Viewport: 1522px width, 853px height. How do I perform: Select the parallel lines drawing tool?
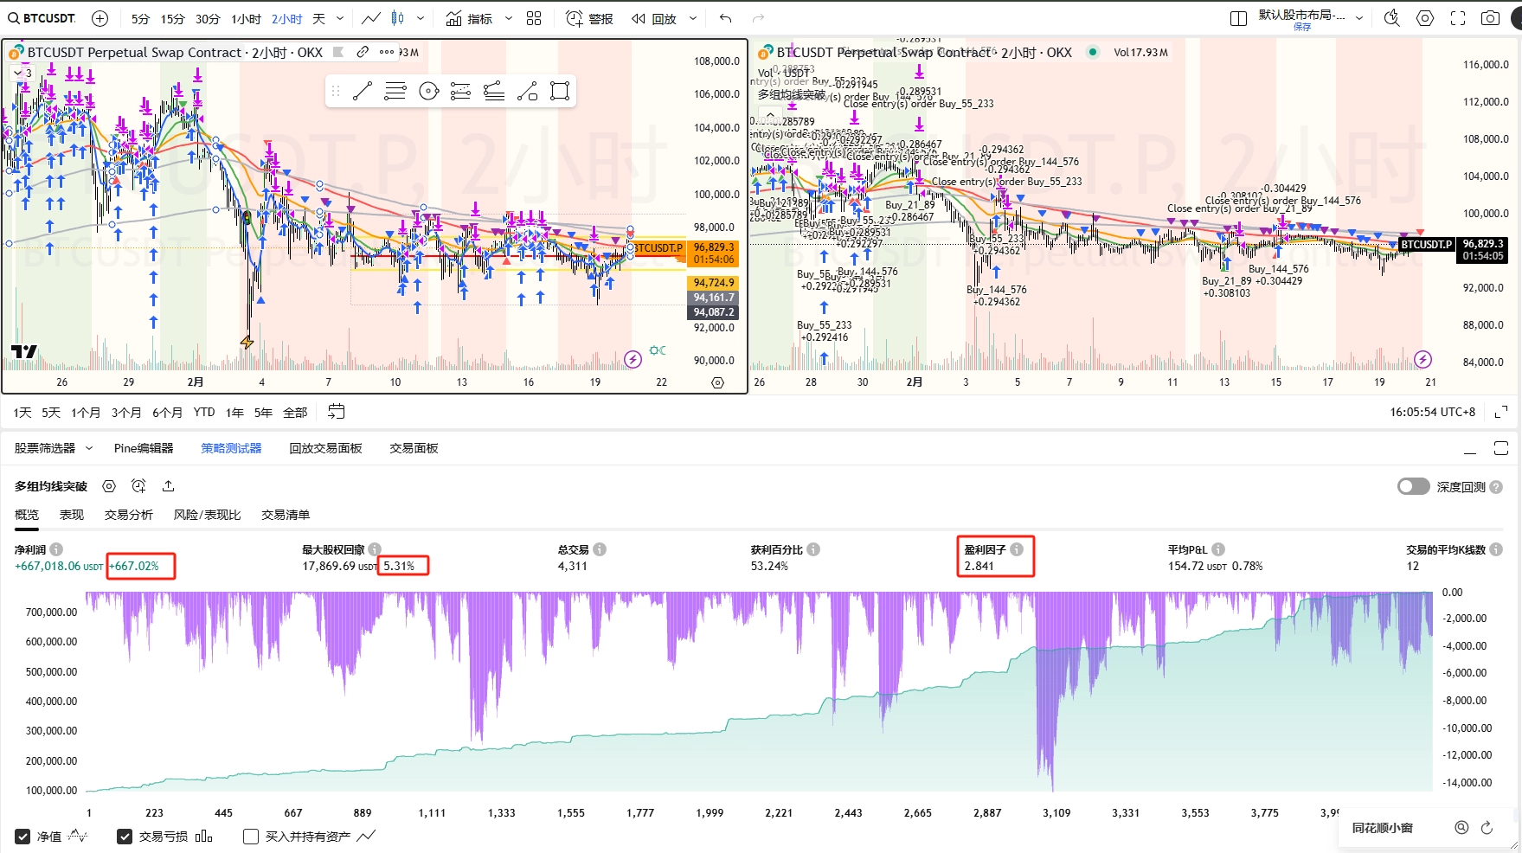click(395, 91)
